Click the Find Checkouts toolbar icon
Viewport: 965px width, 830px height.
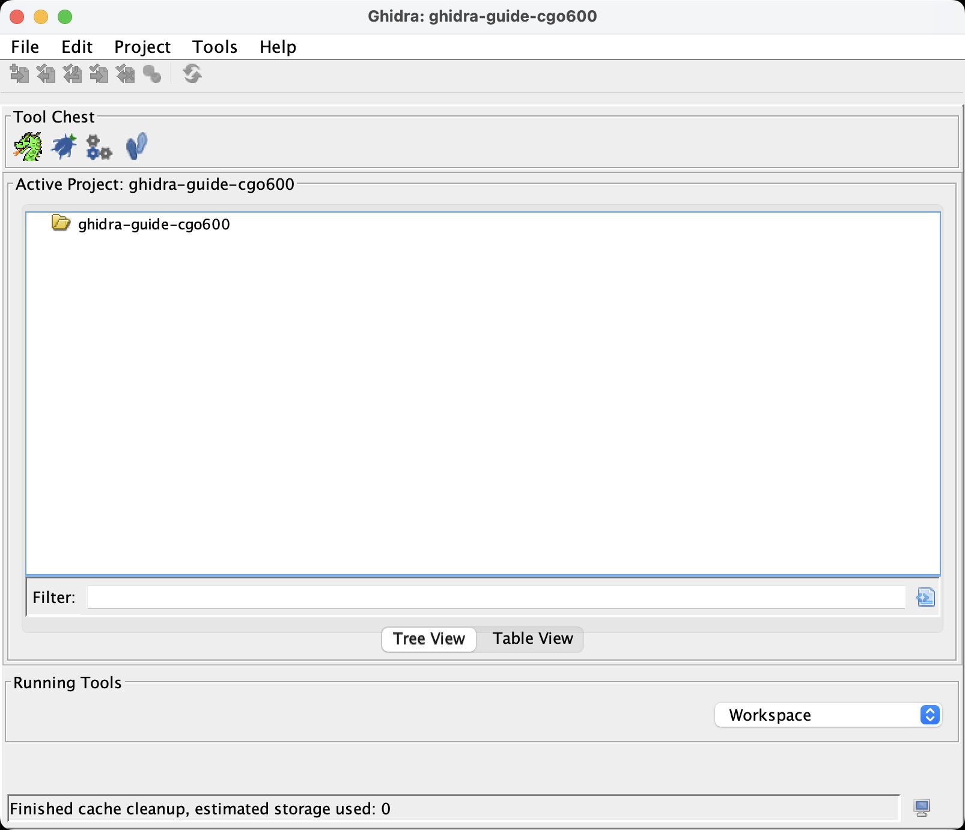151,74
